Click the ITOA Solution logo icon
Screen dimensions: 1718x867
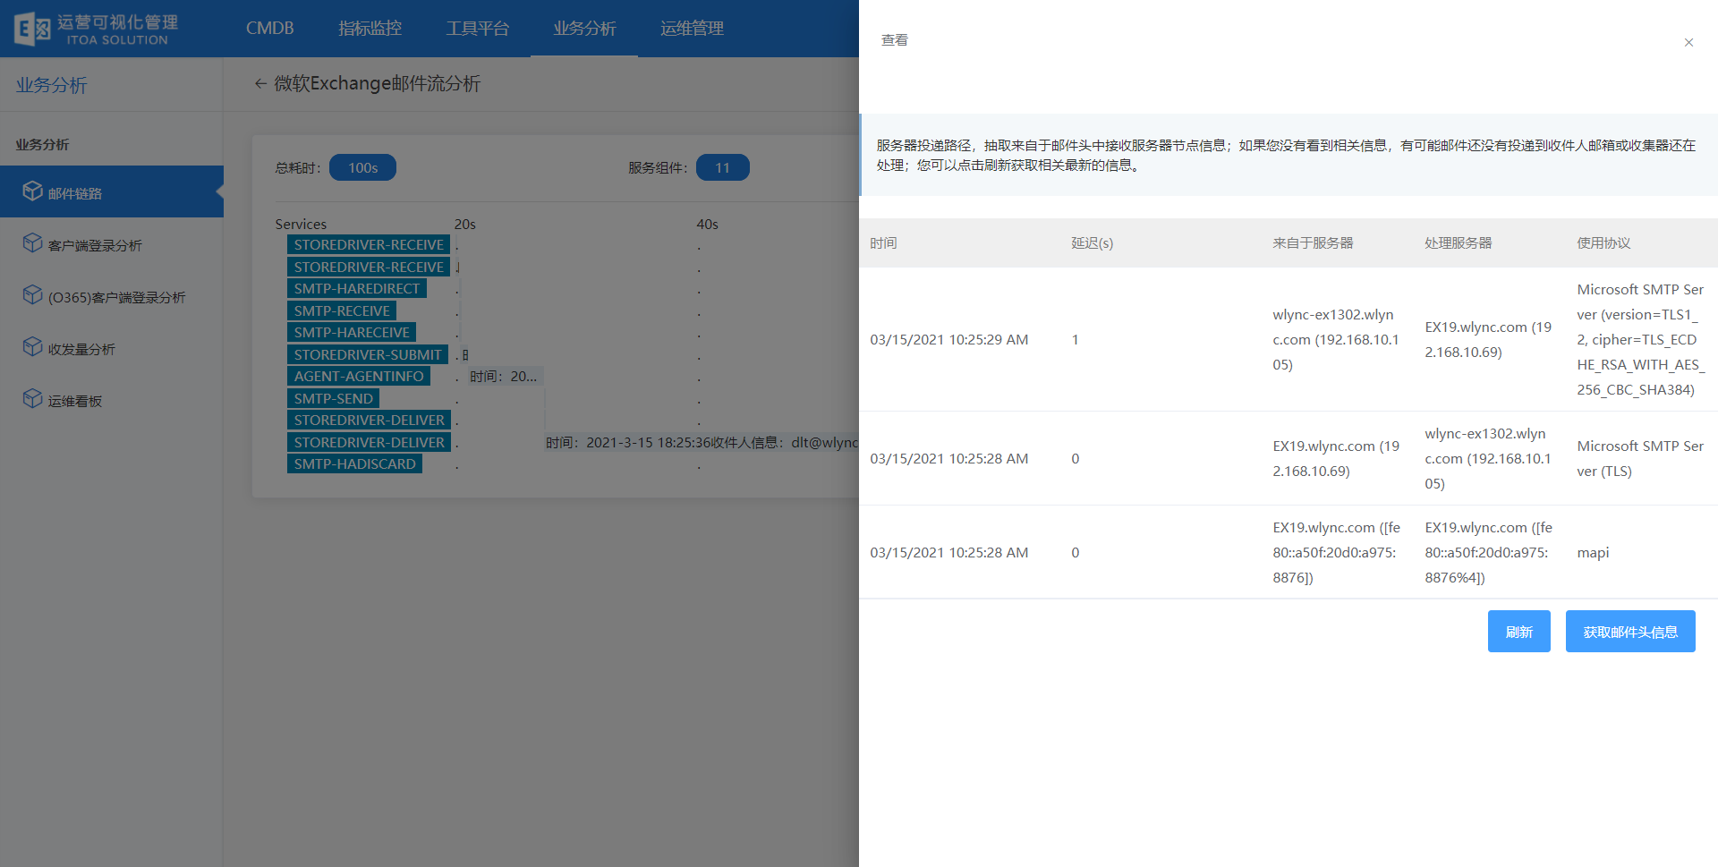click(32, 29)
